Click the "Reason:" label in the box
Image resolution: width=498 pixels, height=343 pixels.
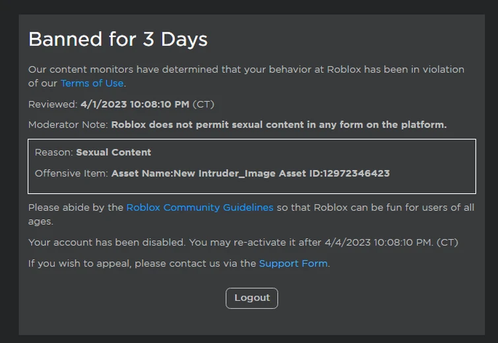(53, 152)
